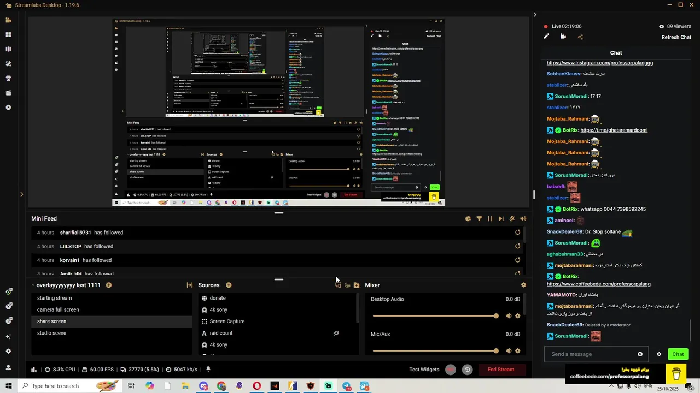Viewport: 700px width, 393px height.
Task: Open Mini Feed filter funnel icon
Action: [479, 219]
